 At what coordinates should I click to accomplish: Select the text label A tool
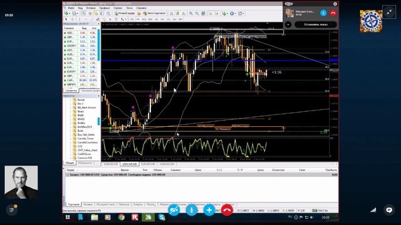coord(110,19)
